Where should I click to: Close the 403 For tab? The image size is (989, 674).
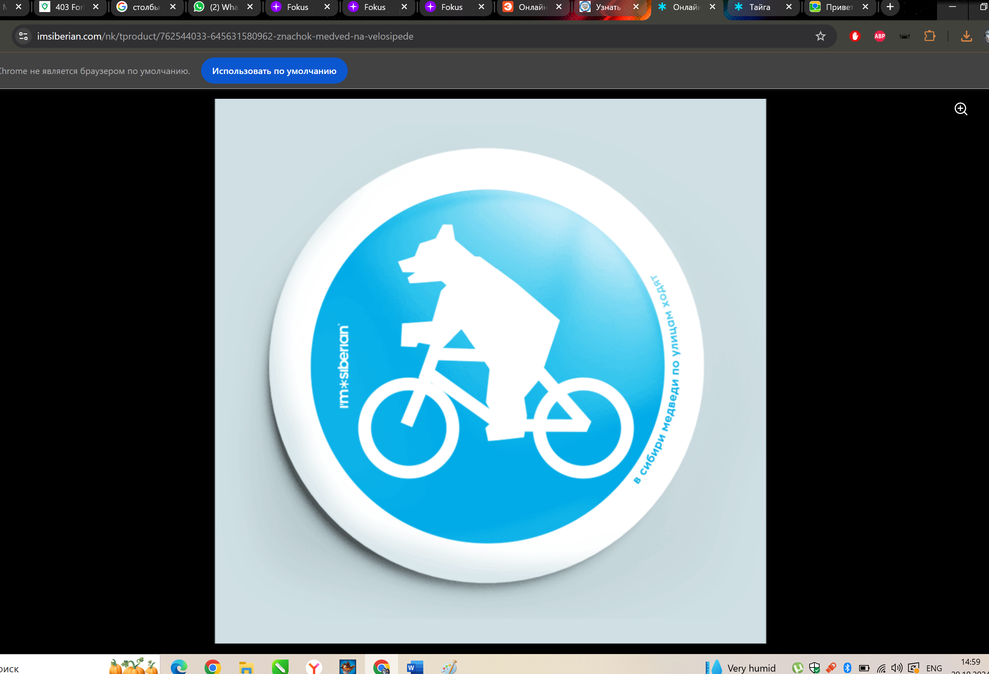[96, 7]
